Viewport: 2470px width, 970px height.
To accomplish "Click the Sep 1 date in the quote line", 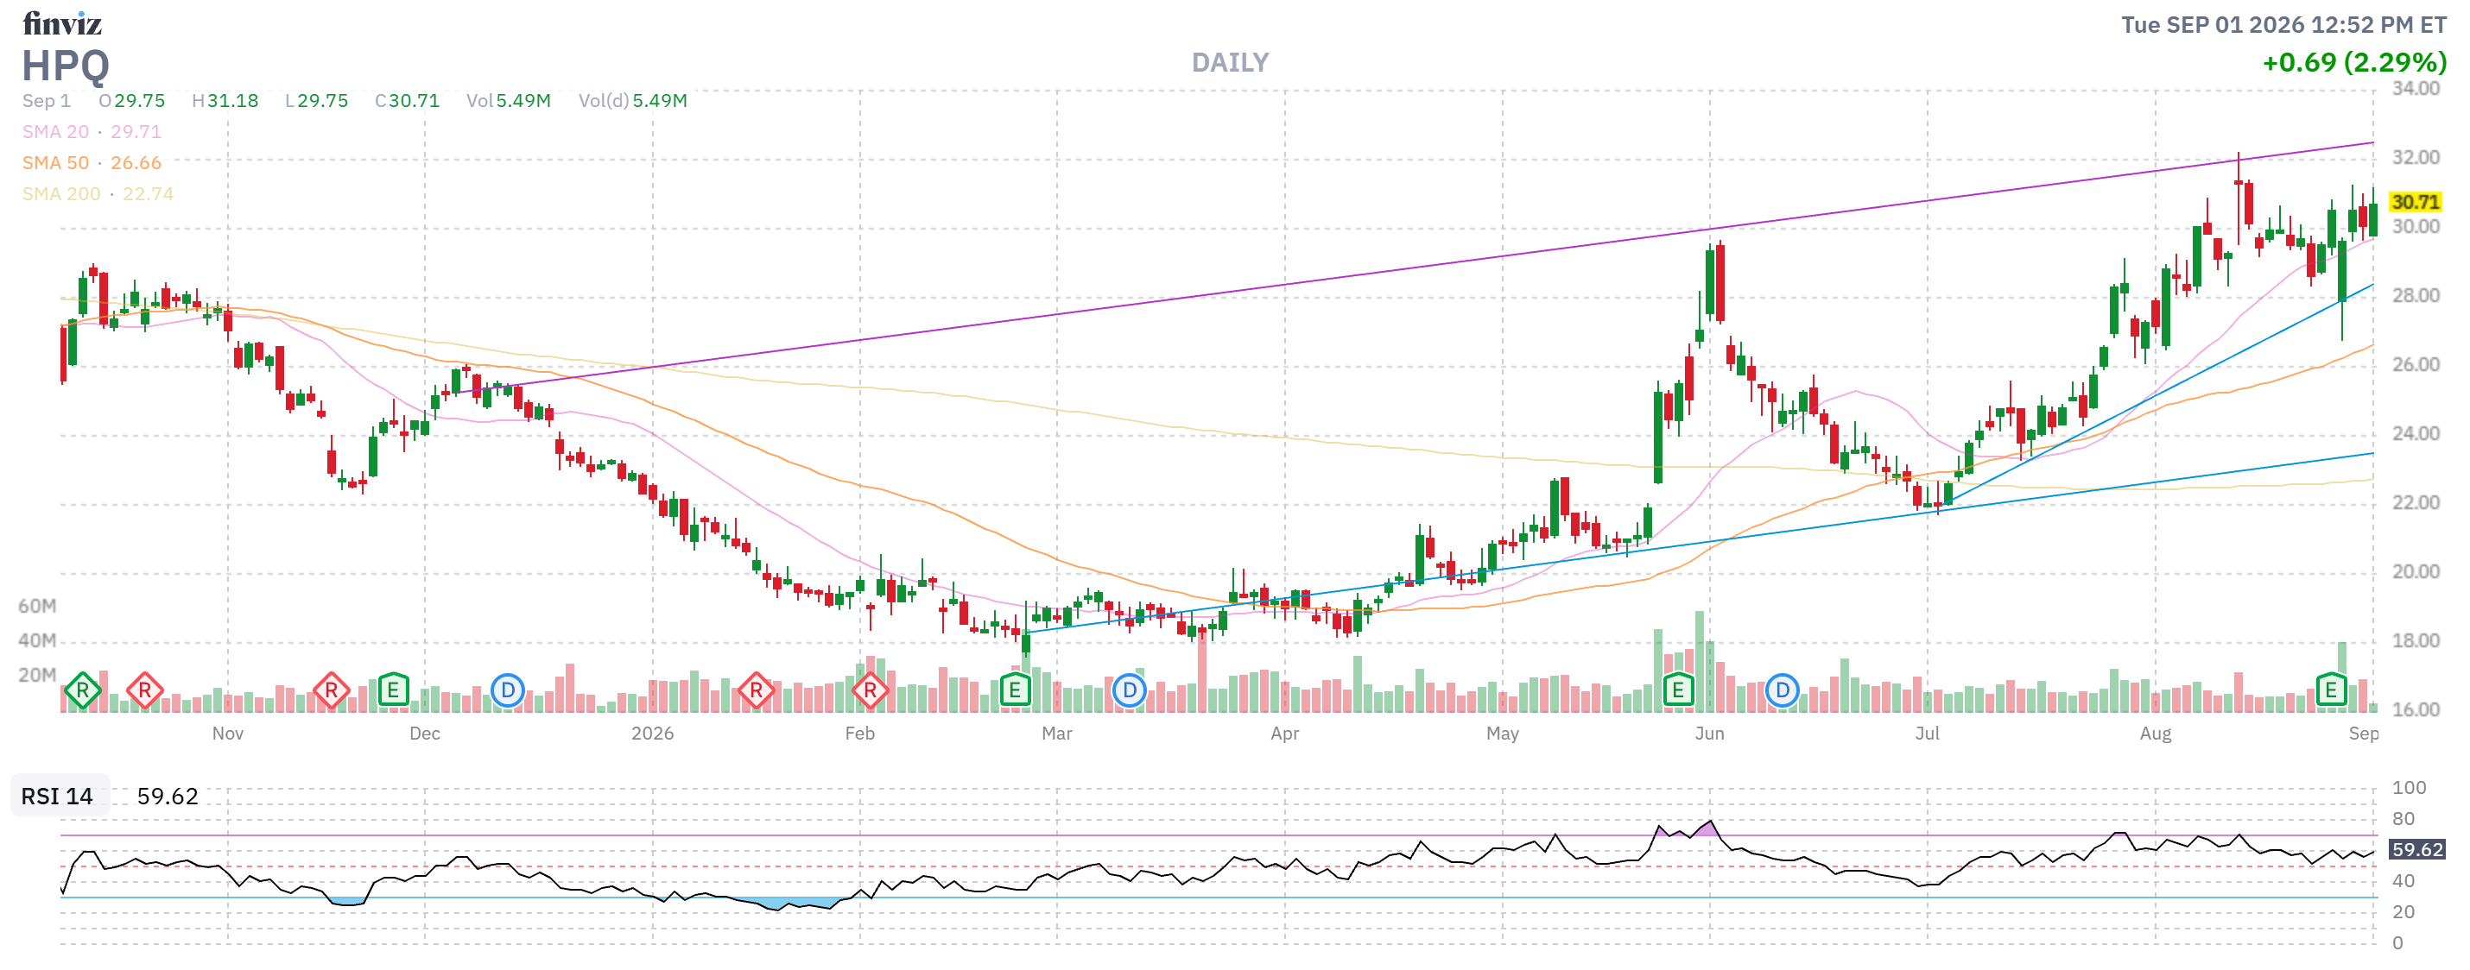I will point(46,102).
